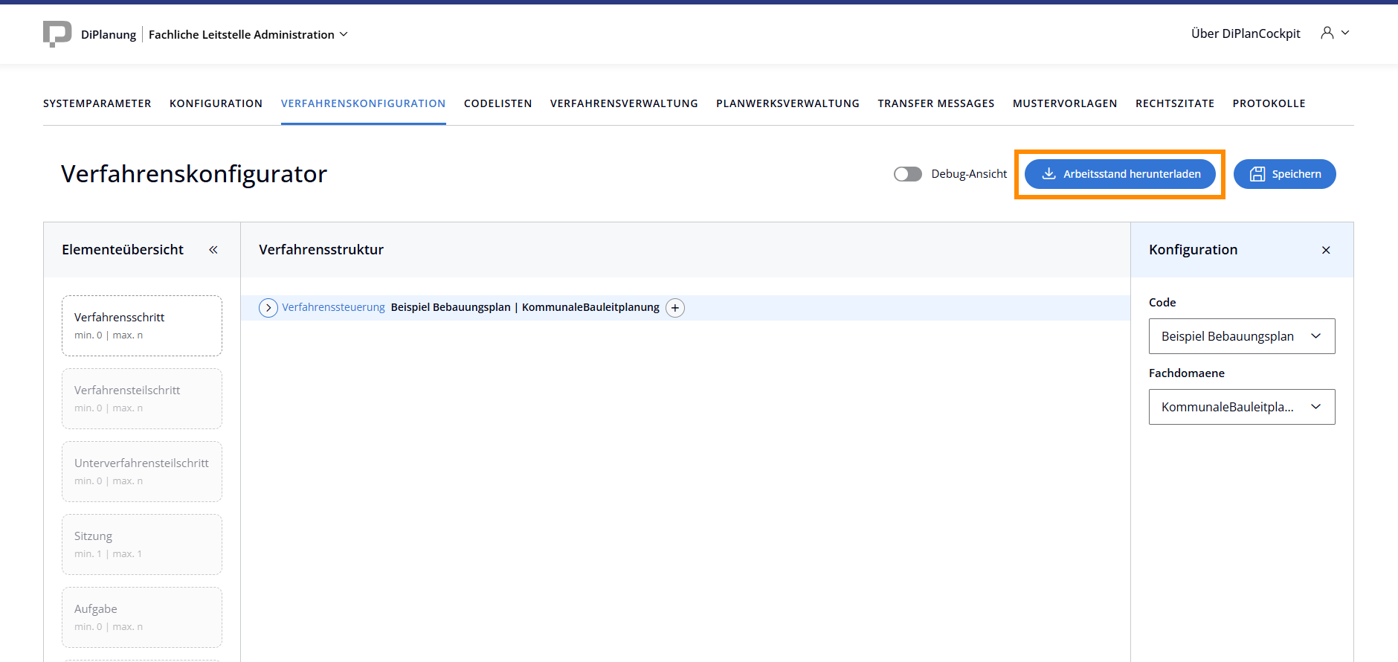The image size is (1398, 662).
Task: Switch to the Codelisten tab
Action: pyautogui.click(x=497, y=103)
